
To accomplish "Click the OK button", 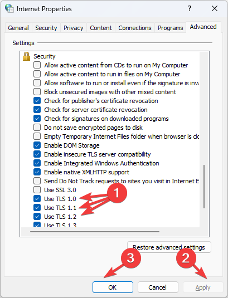I will [x=113, y=287].
